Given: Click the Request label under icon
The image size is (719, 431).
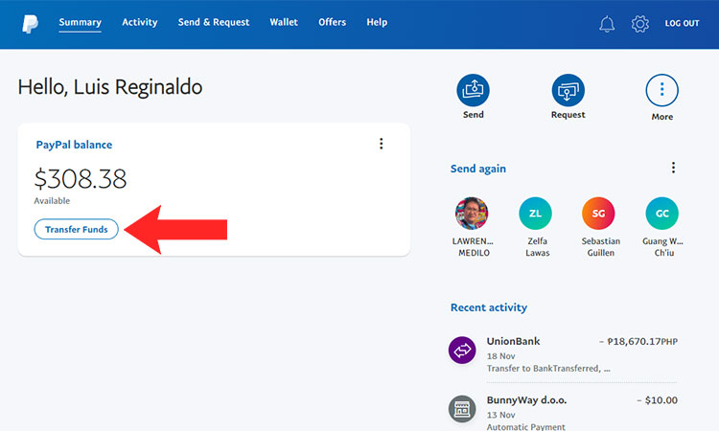Looking at the screenshot, I should [568, 115].
